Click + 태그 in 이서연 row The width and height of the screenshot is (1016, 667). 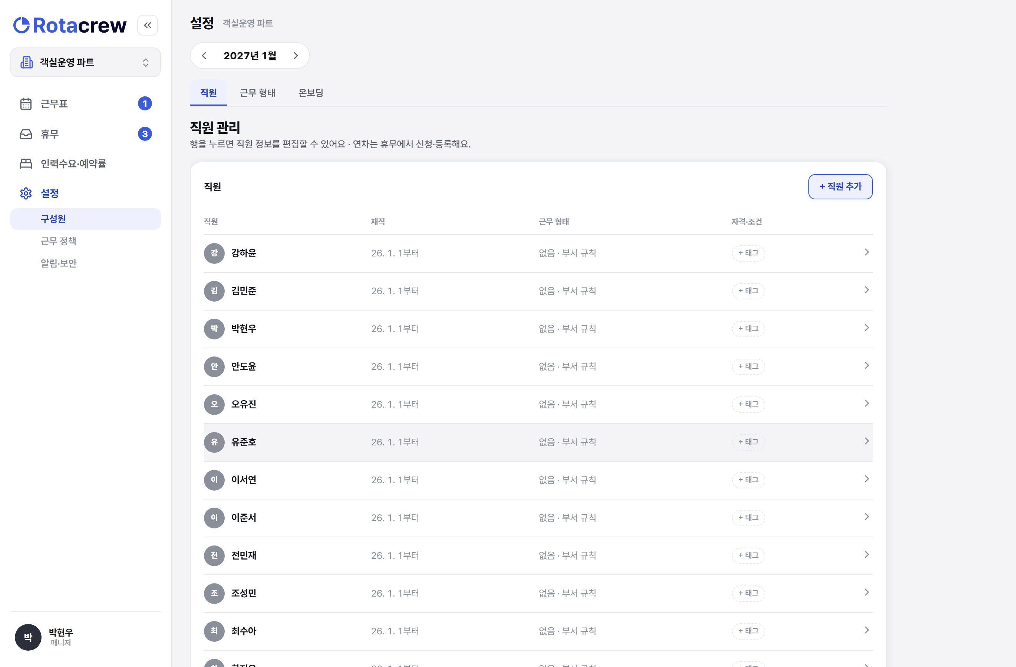point(748,480)
